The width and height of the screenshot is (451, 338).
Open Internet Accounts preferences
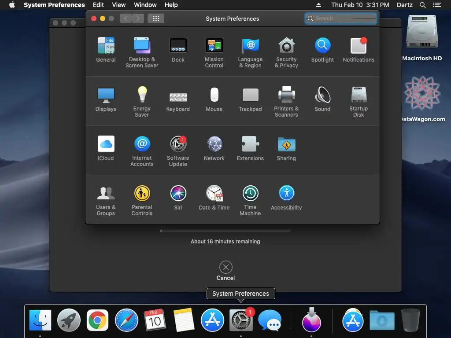click(x=142, y=151)
